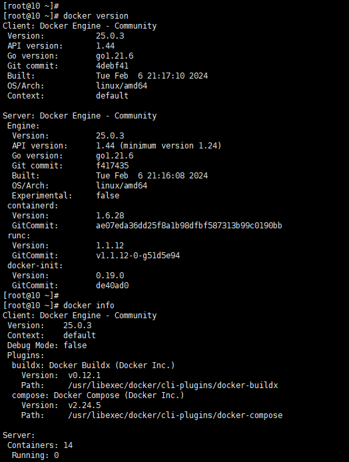Screen dimensions: 349x462
Task: Click the client API version 1.44 value
Action: 105,46
